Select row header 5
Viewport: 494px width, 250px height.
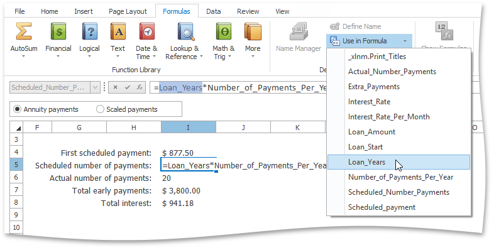[x=16, y=165]
